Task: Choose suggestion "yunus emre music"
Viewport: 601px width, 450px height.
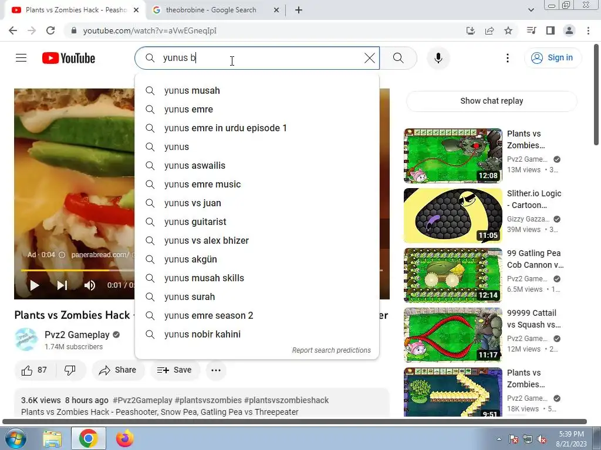Action: 257,185
